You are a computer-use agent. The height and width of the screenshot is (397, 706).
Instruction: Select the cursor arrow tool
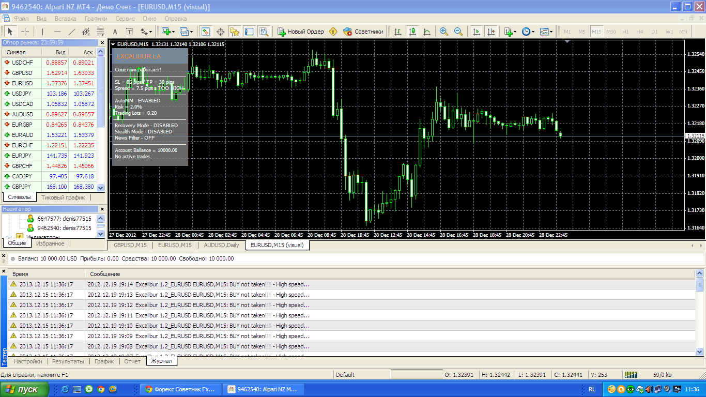(x=10, y=32)
